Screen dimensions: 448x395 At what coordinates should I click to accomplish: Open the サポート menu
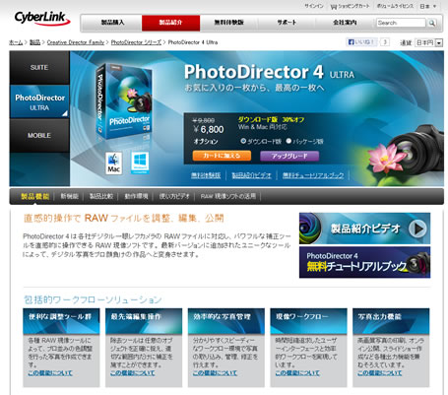(287, 23)
